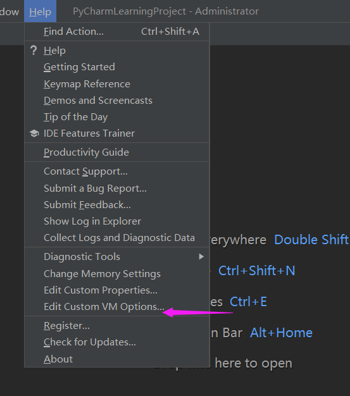
Task: Click the Ctrl+E shortcut text
Action: click(248, 302)
